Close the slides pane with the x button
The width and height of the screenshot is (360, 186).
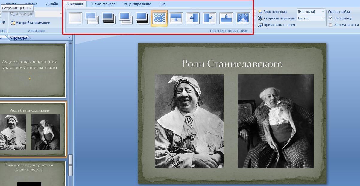(69, 38)
